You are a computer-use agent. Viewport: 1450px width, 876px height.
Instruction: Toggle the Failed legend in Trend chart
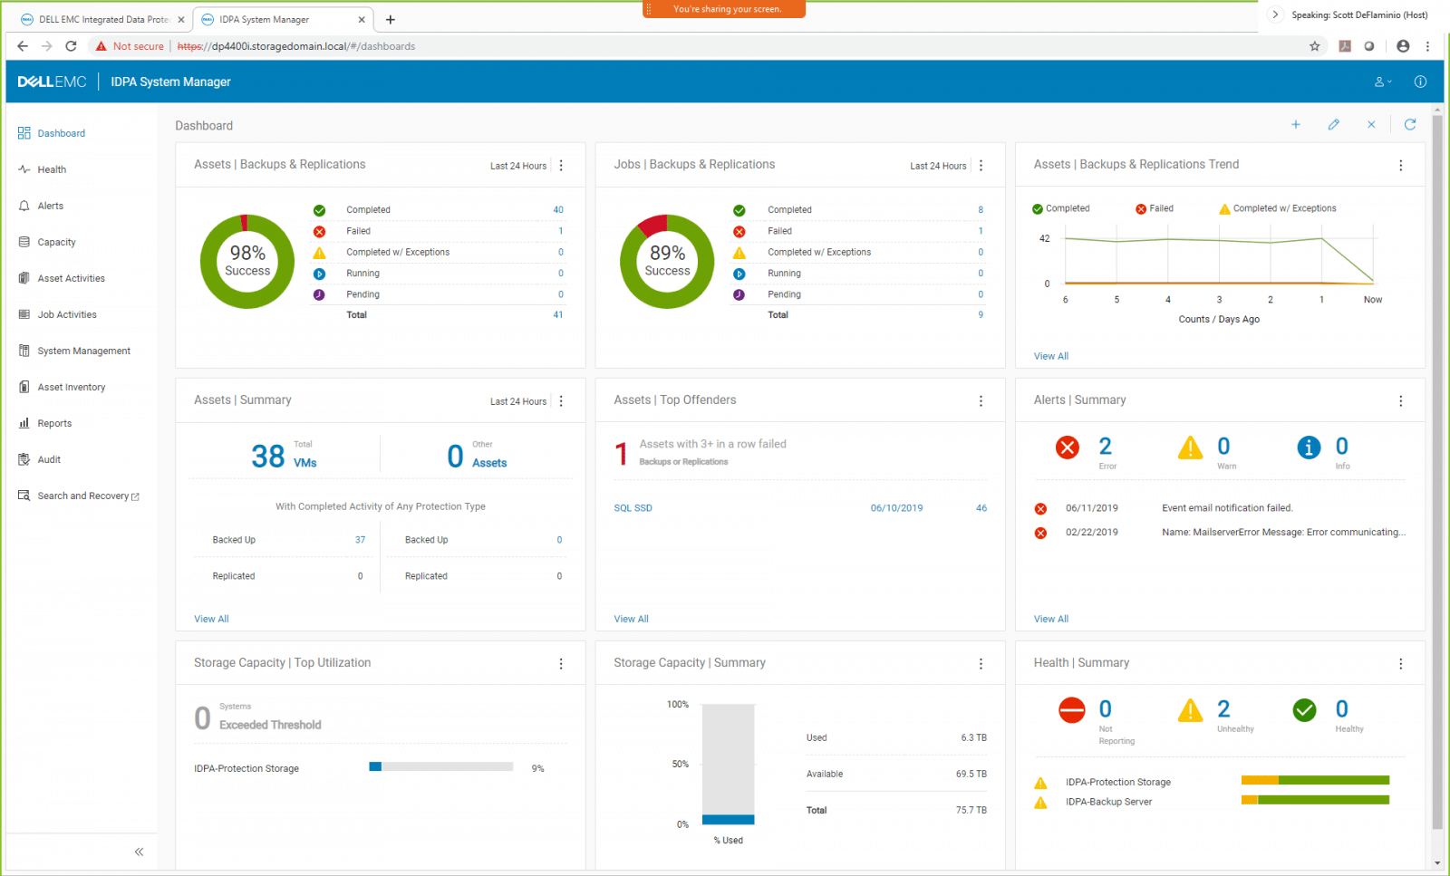tap(1155, 208)
